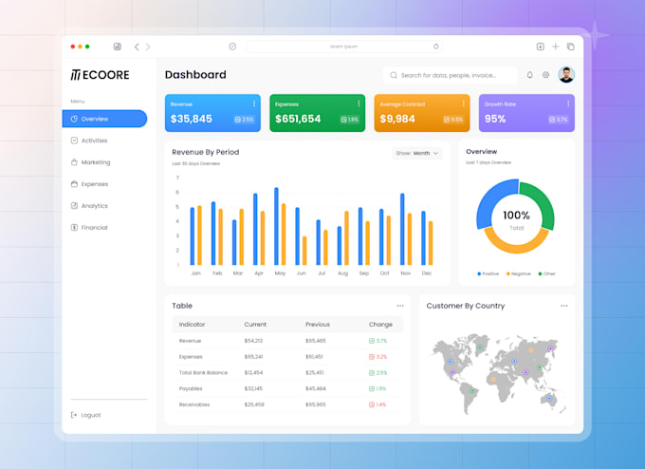Open Activities from the sidebar
645x469 pixels.
click(89, 141)
